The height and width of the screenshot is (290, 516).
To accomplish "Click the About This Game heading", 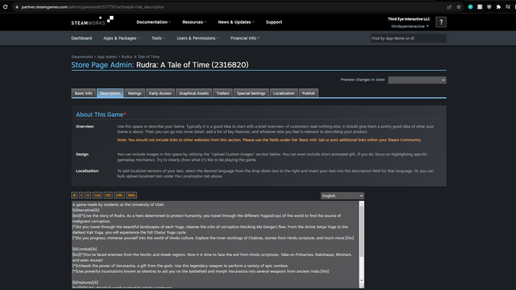I will click(x=99, y=115).
